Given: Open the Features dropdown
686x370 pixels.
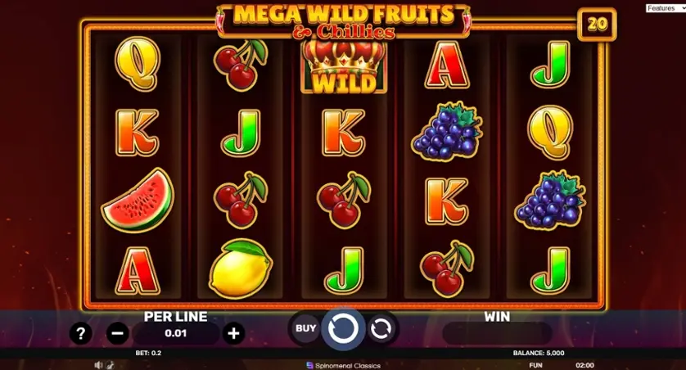Looking at the screenshot, I should (x=665, y=8).
